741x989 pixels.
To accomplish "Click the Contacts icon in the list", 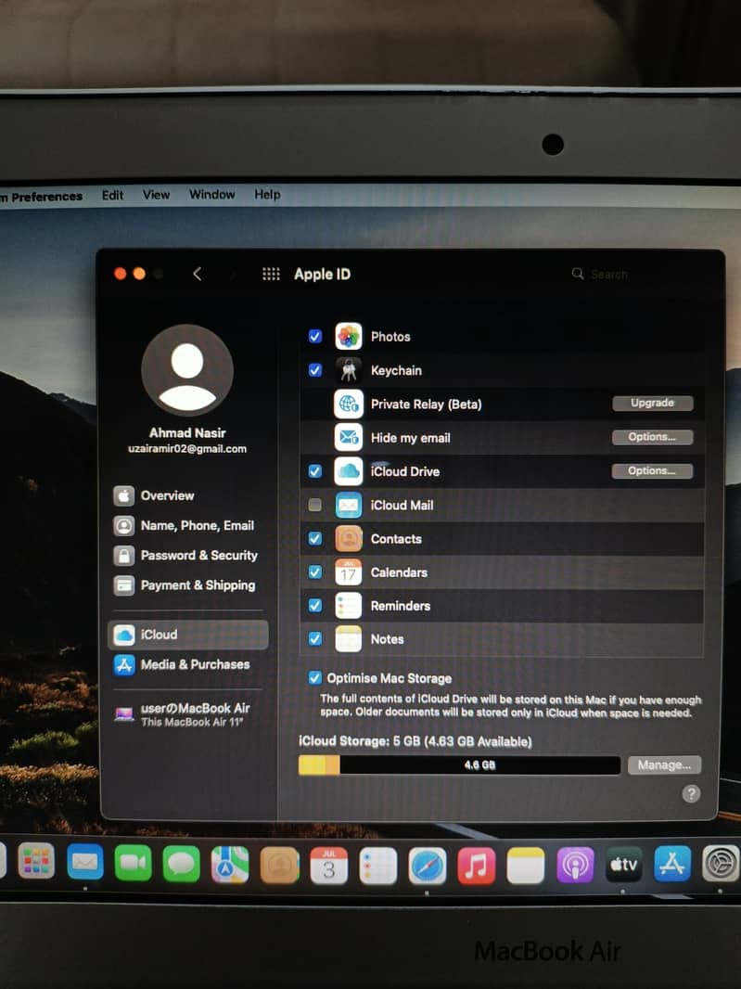I will pyautogui.click(x=348, y=538).
